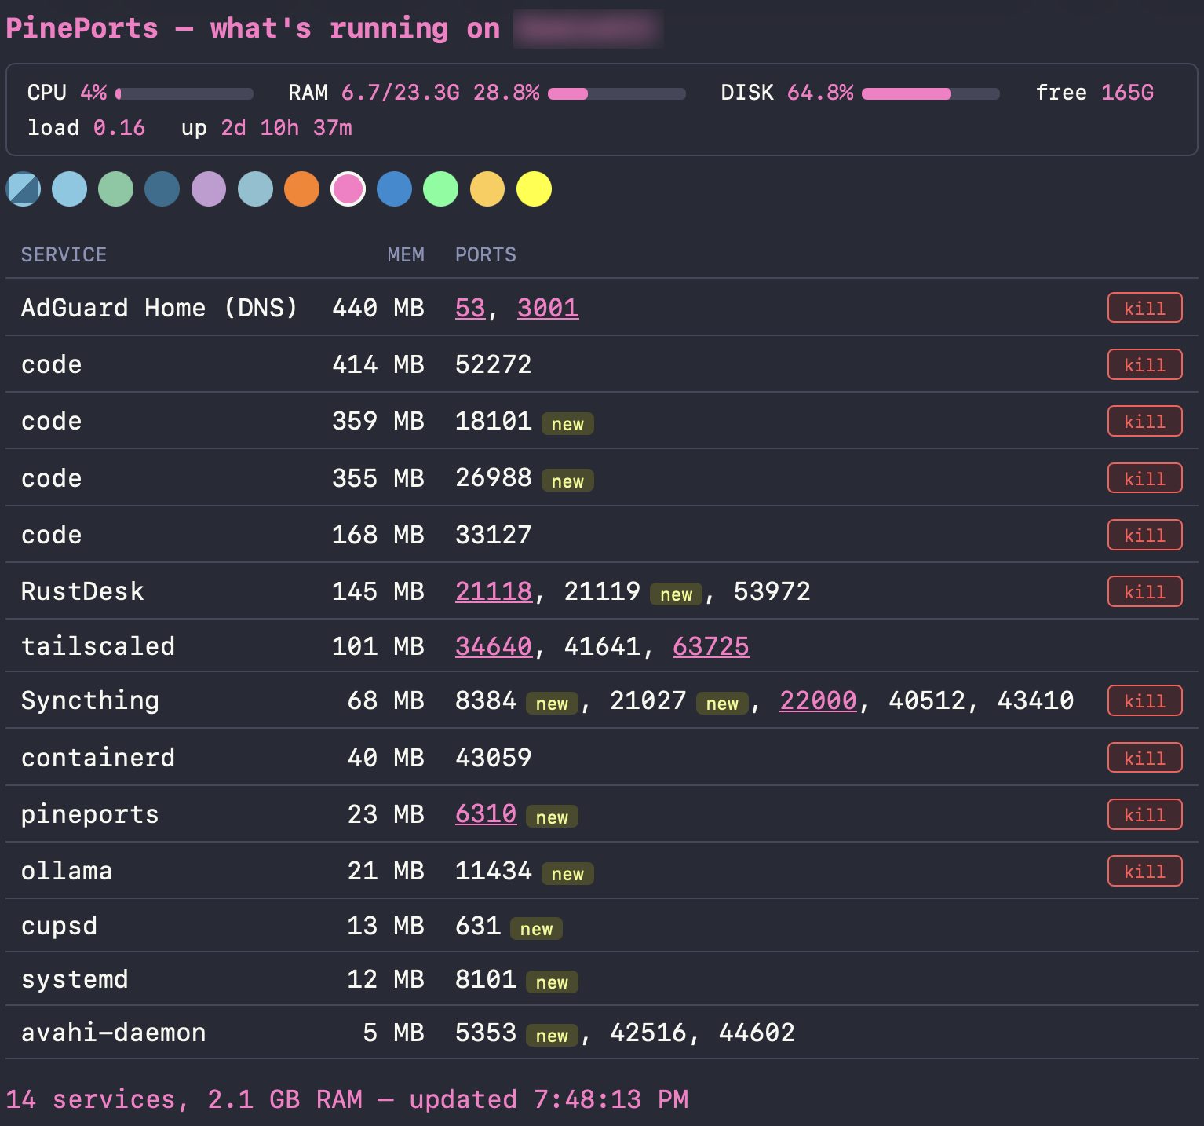Choose the sage green theme swatch
This screenshot has height=1126, width=1204.
coord(116,189)
